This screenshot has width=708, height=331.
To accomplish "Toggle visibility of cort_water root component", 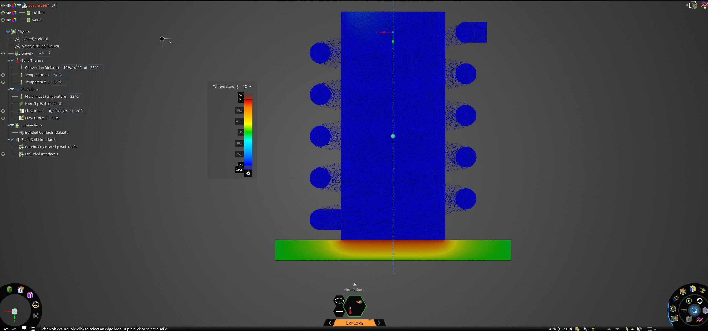I will (x=9, y=6).
